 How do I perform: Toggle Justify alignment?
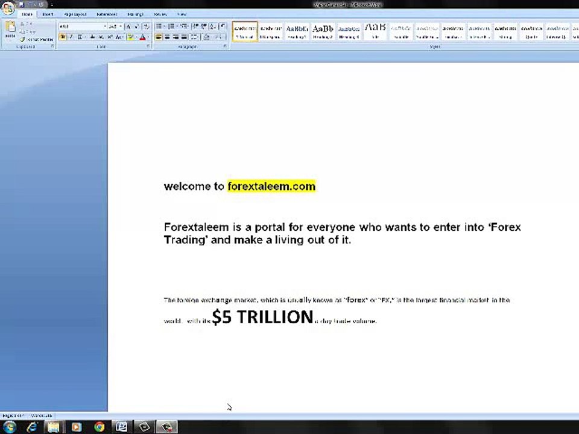point(185,37)
